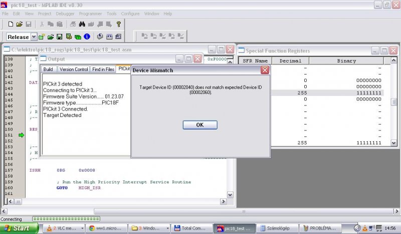The height and width of the screenshot is (234, 401).
Task: Create a new file from toolbar
Action: (x=11, y=24)
